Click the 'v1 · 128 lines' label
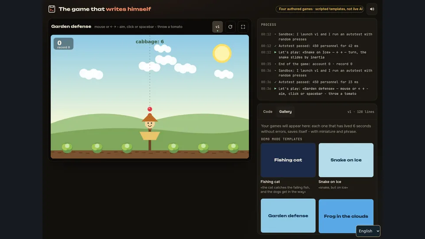 360,112
